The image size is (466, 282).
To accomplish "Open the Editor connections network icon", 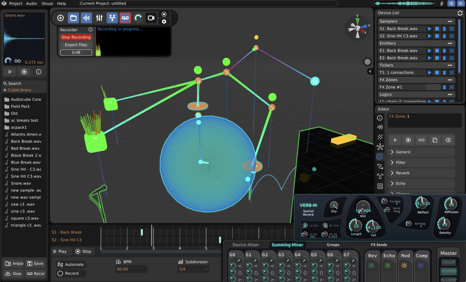I will click(x=380, y=147).
